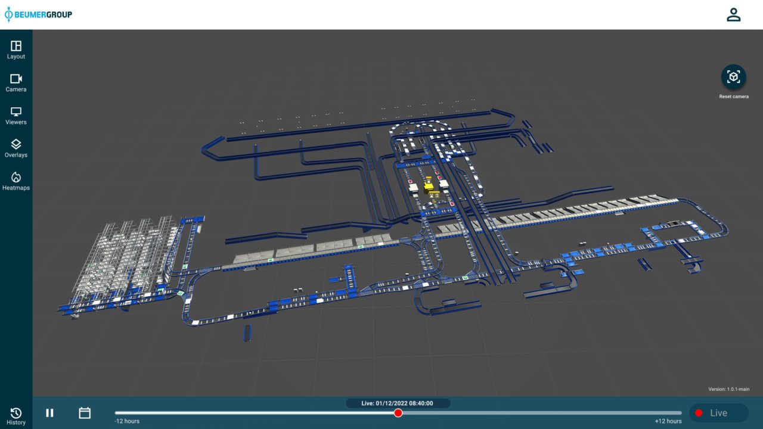Select the yellow highlighted unit in 3D view
Viewport: 763px width, 429px height.
[429, 186]
